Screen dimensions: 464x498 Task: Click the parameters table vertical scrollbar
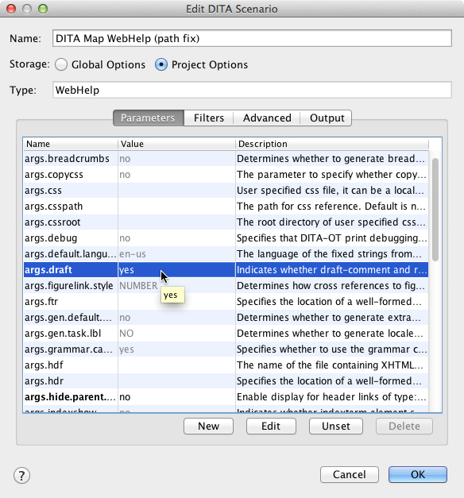[x=435, y=210]
